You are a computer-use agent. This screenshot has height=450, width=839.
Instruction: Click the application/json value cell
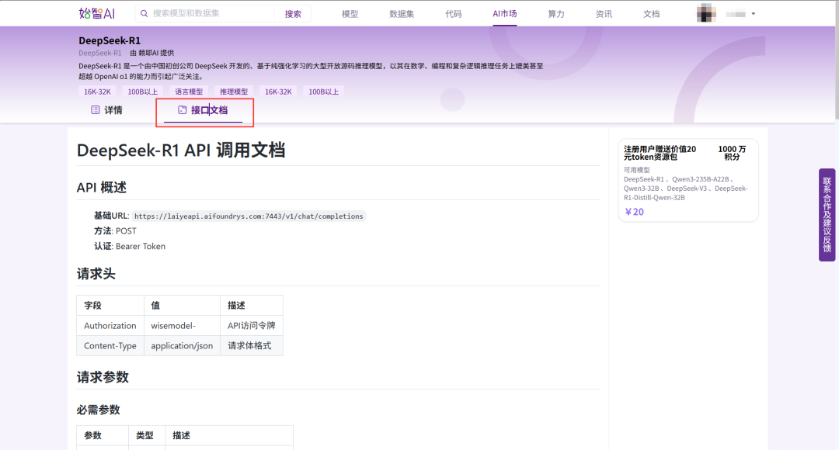point(182,346)
